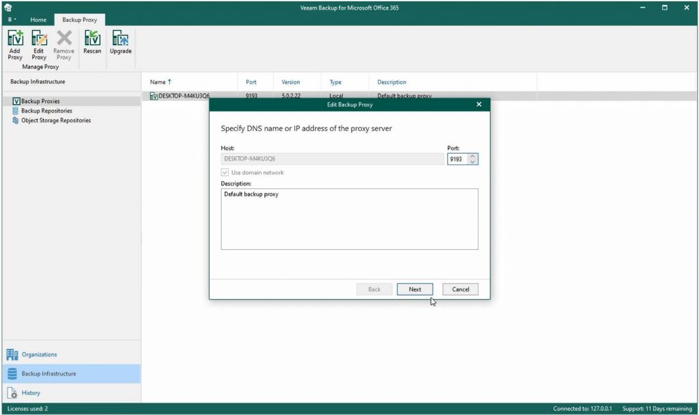The width and height of the screenshot is (699, 415).
Task: Click the Object Storage Repositories tree icon
Action: click(16, 120)
